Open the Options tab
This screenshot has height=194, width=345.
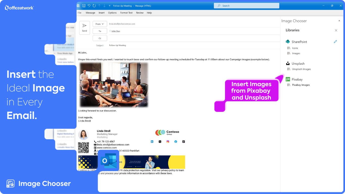(x=112, y=13)
